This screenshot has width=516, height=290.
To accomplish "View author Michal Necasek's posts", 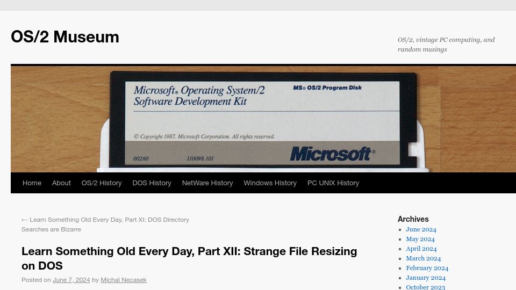I will click(x=124, y=280).
